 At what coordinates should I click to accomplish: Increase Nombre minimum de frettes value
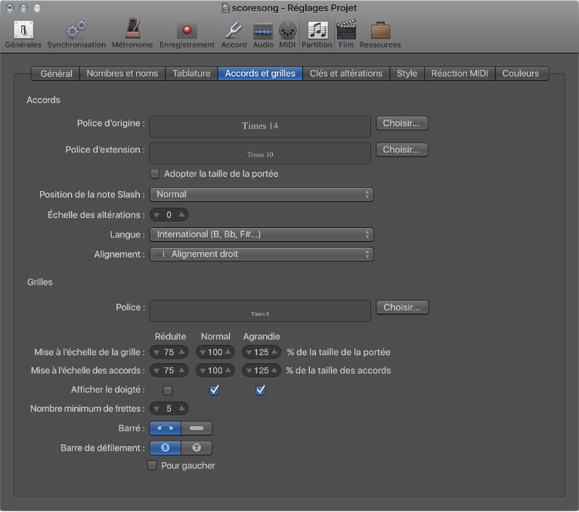181,409
